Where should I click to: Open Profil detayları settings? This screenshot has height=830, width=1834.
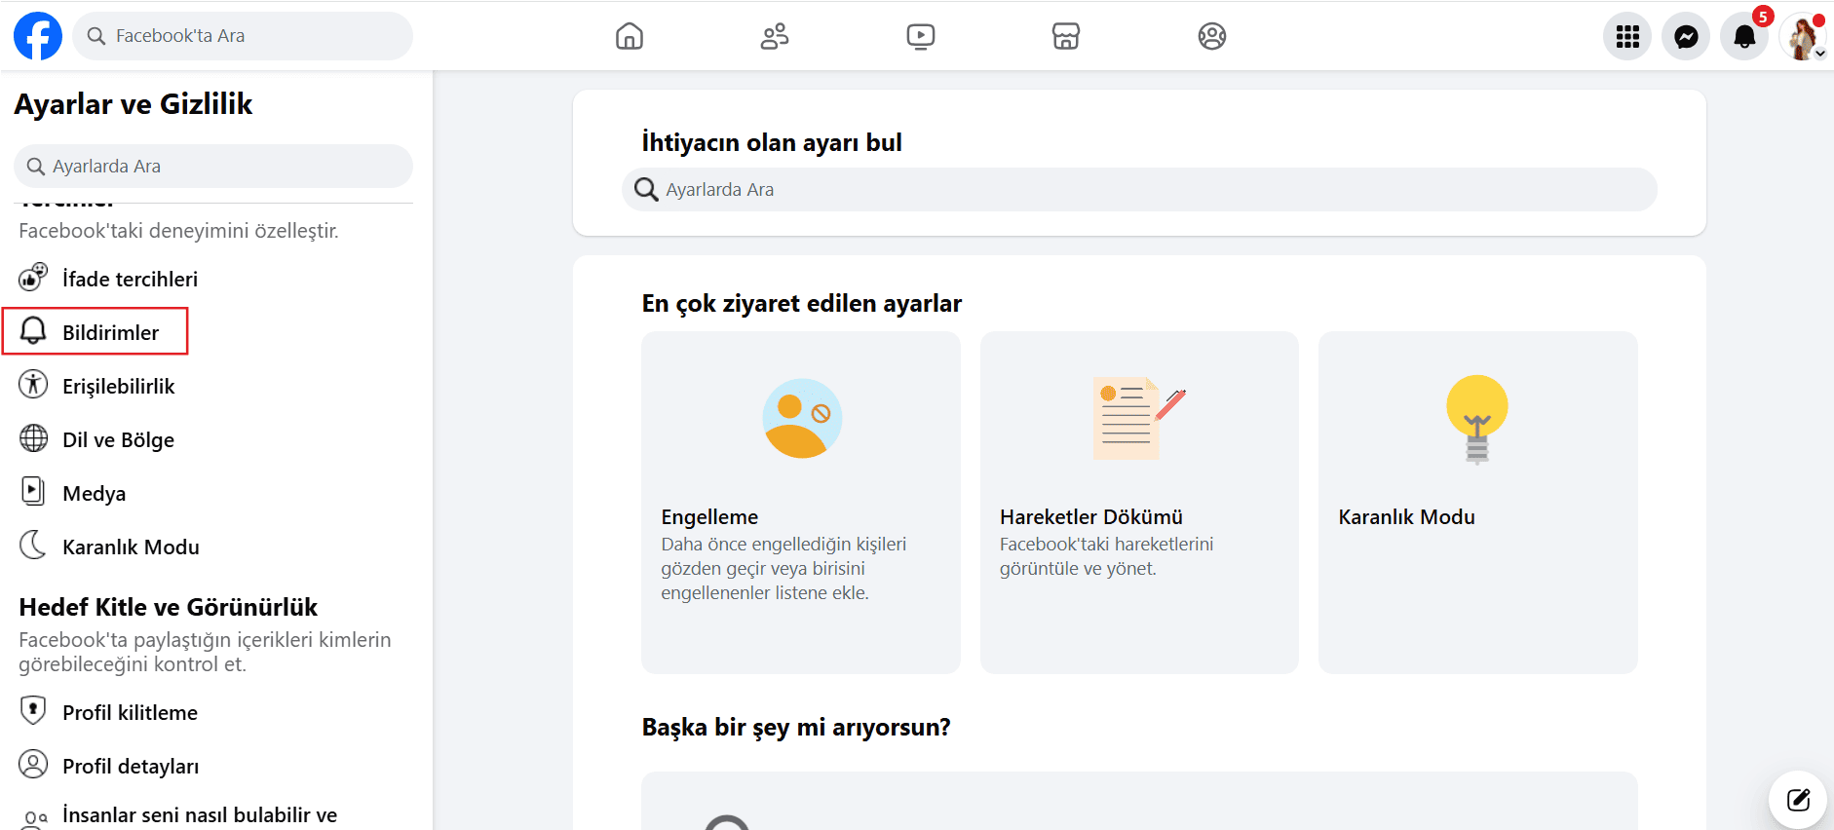[213, 766]
